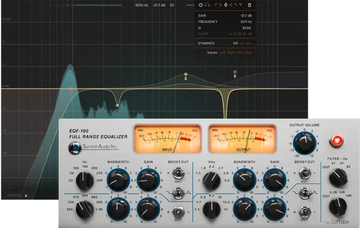Set Dynamics to On
This screenshot has width=360, height=228.
coord(242,43)
